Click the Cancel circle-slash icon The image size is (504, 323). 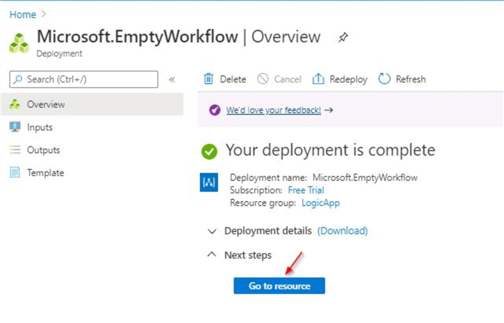coord(262,79)
